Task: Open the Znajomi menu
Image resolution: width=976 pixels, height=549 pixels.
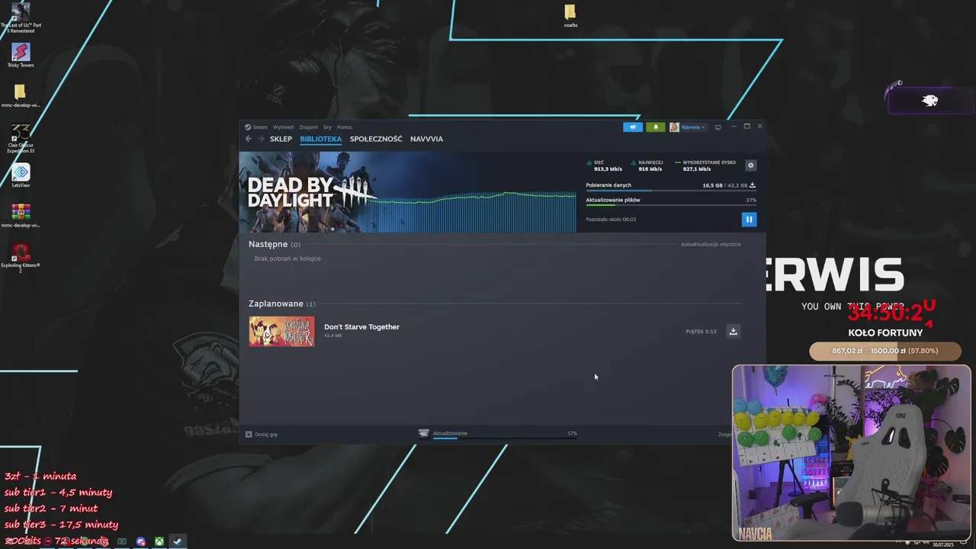Action: pyautogui.click(x=308, y=127)
